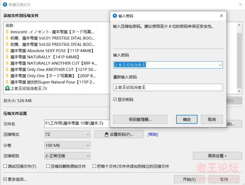Open the 压缩级别 2-正常压缩 dropdown
245x185 pixels.
click(x=67, y=156)
